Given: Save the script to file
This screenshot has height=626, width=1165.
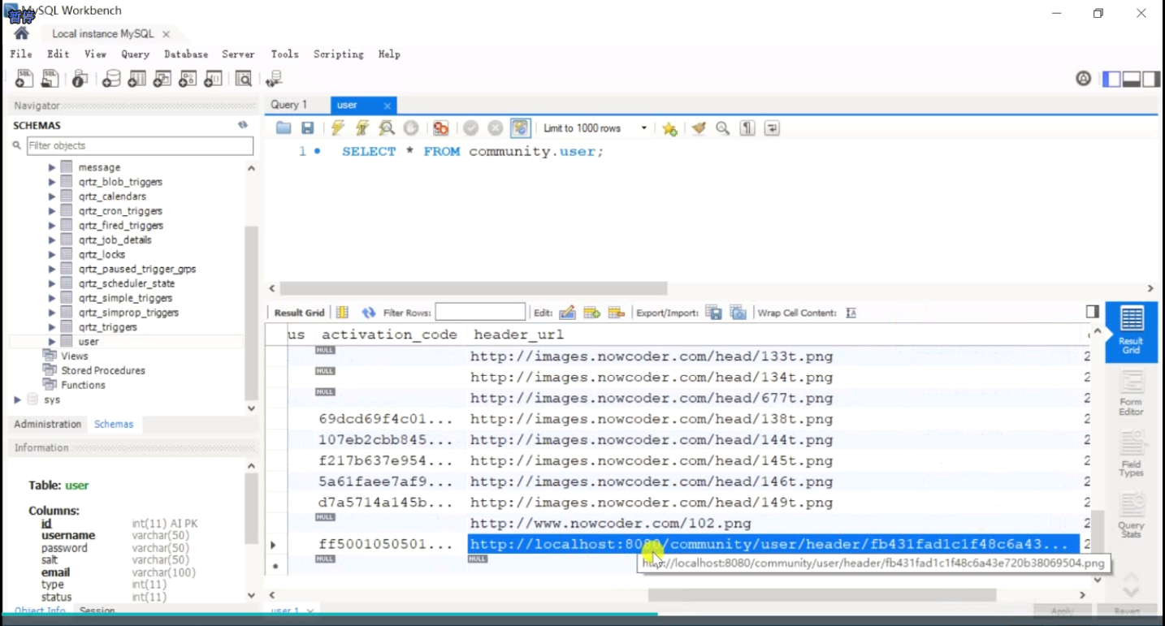Looking at the screenshot, I should 307,128.
